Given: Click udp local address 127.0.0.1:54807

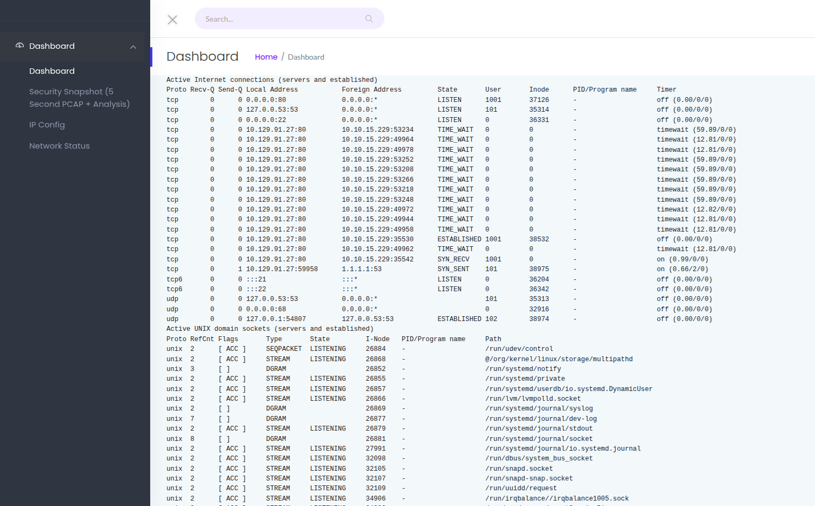Looking at the screenshot, I should [276, 319].
